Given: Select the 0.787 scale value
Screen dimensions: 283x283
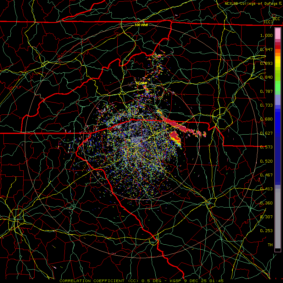Looking at the screenshot, I should [x=266, y=91].
